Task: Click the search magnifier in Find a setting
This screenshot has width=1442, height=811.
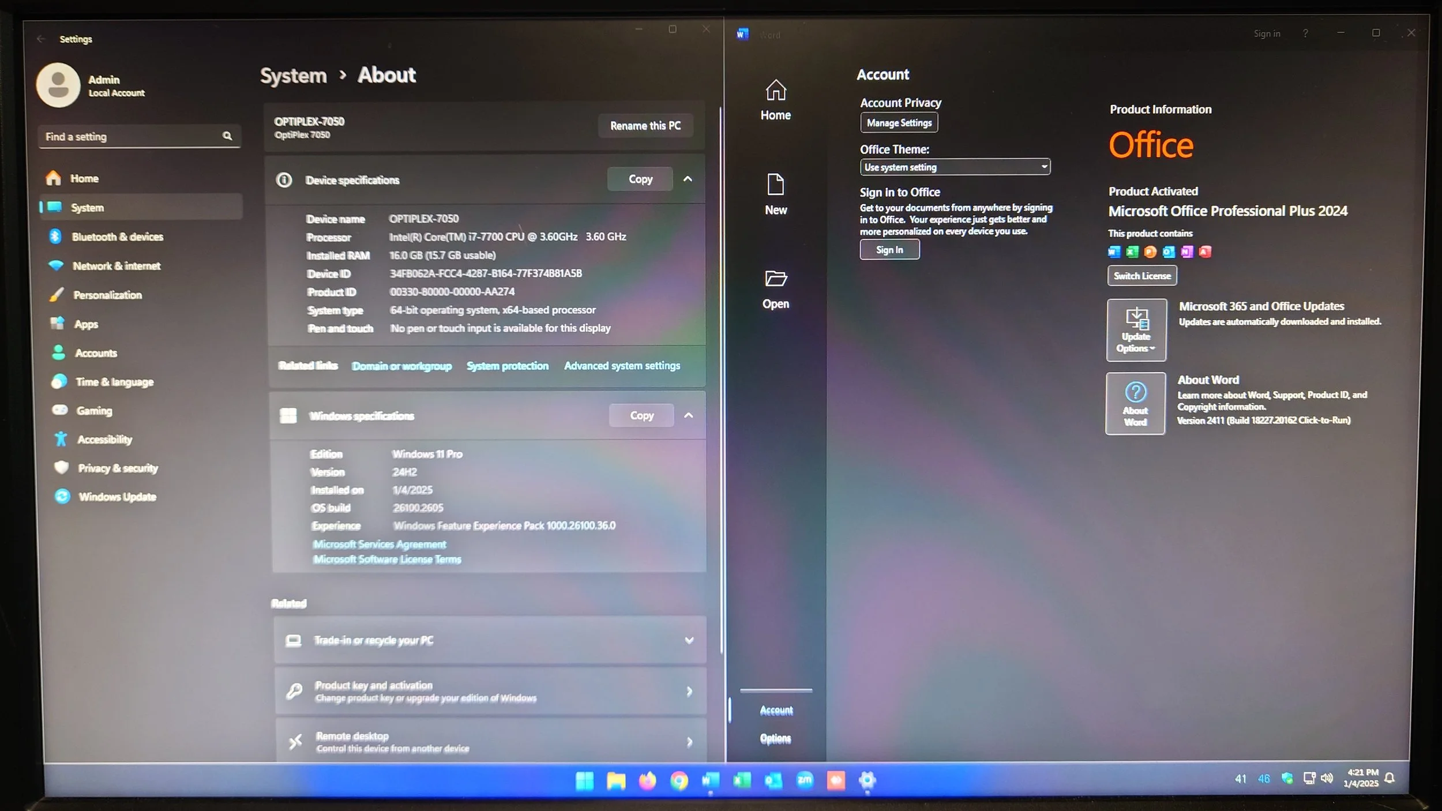Action: pyautogui.click(x=227, y=136)
